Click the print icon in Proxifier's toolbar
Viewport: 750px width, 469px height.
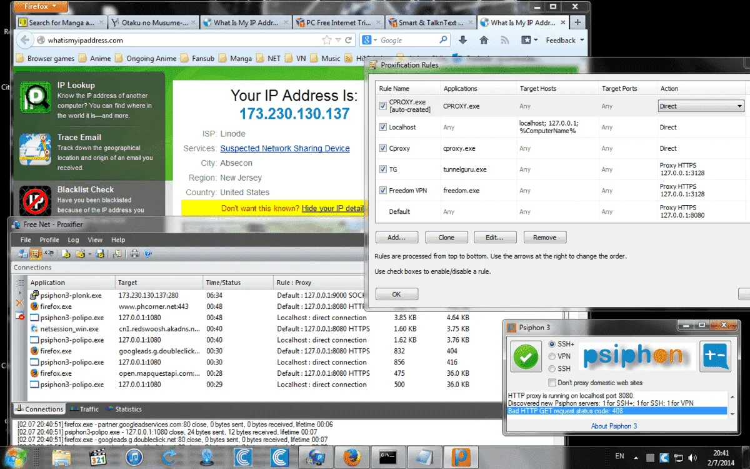coord(134,254)
